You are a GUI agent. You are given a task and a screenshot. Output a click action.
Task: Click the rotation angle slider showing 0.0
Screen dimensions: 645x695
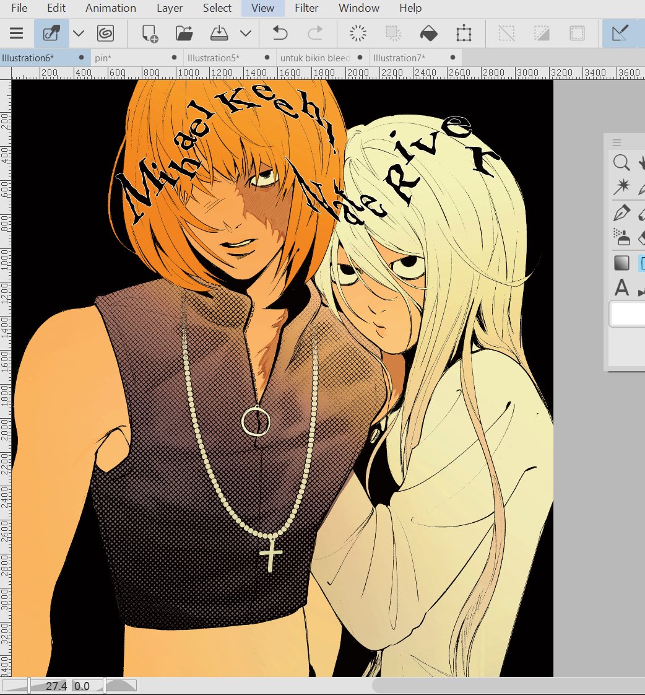tap(105, 686)
